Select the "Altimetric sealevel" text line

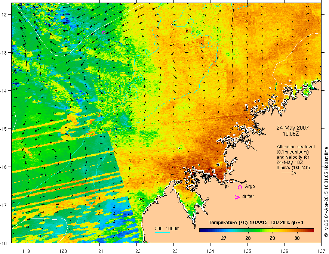click(x=296, y=147)
